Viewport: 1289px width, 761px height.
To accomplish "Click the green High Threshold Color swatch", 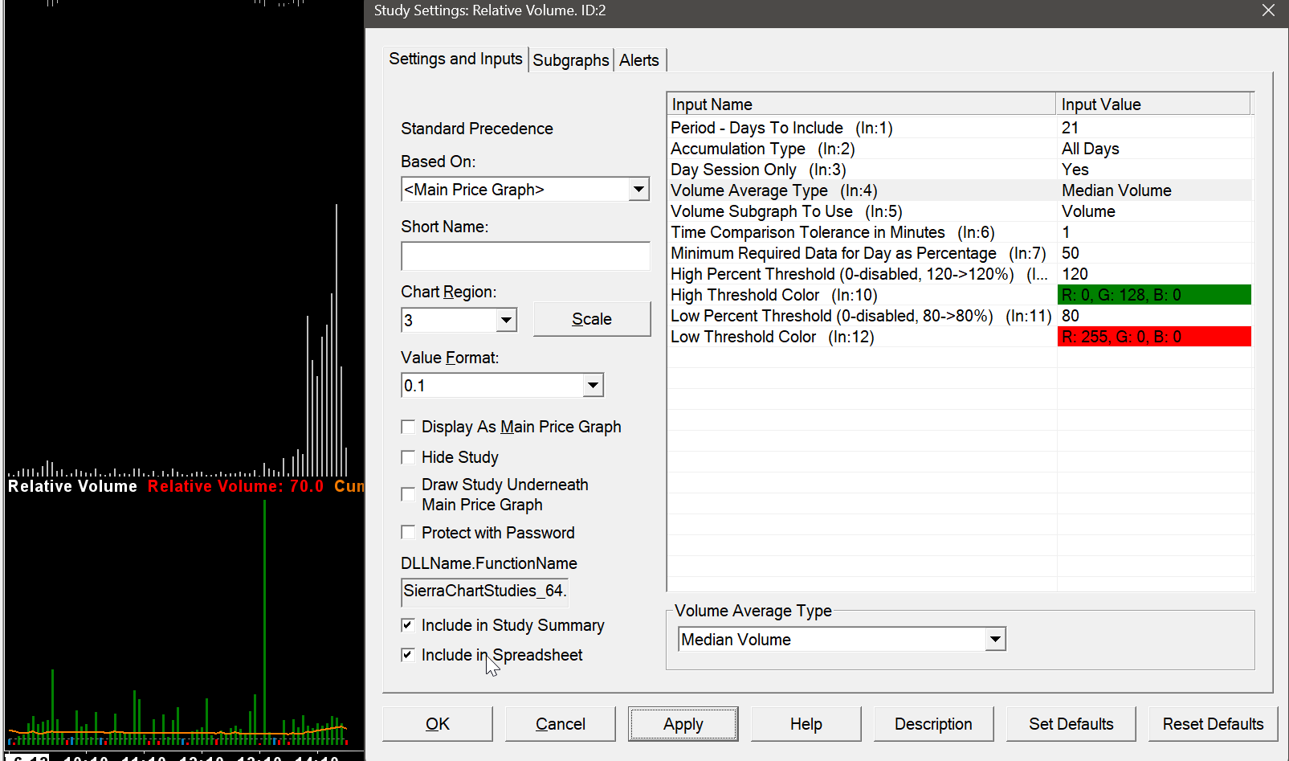I will click(1154, 295).
